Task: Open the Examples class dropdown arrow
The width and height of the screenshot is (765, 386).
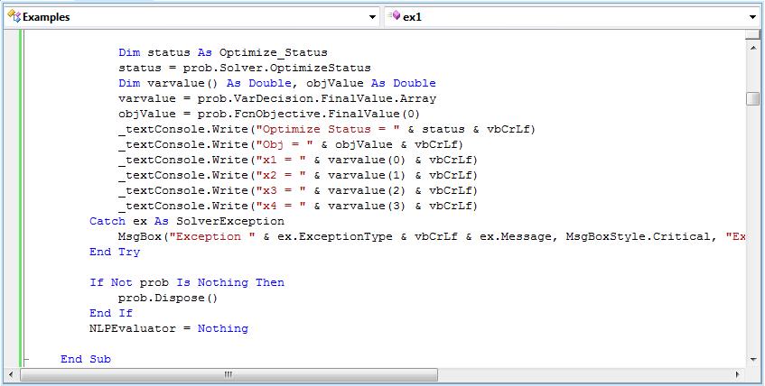Action: pos(373,16)
